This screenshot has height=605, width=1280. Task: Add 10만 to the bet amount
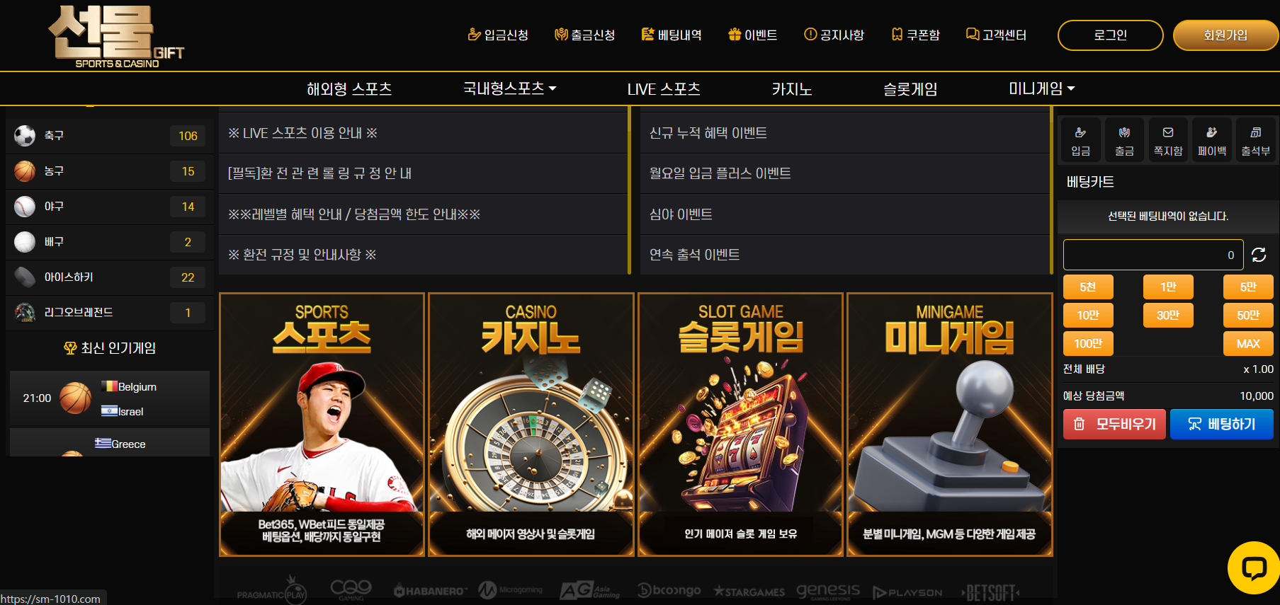pyautogui.click(x=1088, y=315)
